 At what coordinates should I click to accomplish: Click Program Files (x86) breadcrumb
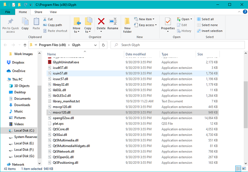[x=52, y=45]
